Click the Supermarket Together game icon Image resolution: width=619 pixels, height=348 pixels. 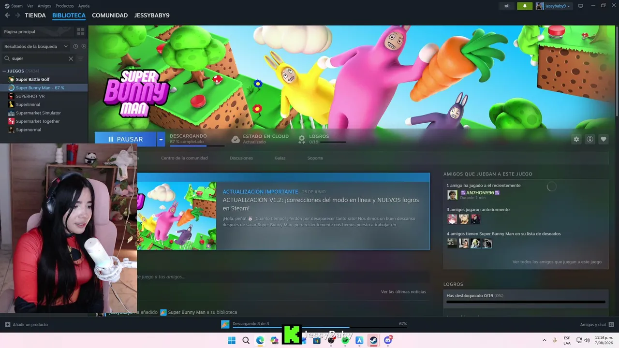[x=11, y=121]
